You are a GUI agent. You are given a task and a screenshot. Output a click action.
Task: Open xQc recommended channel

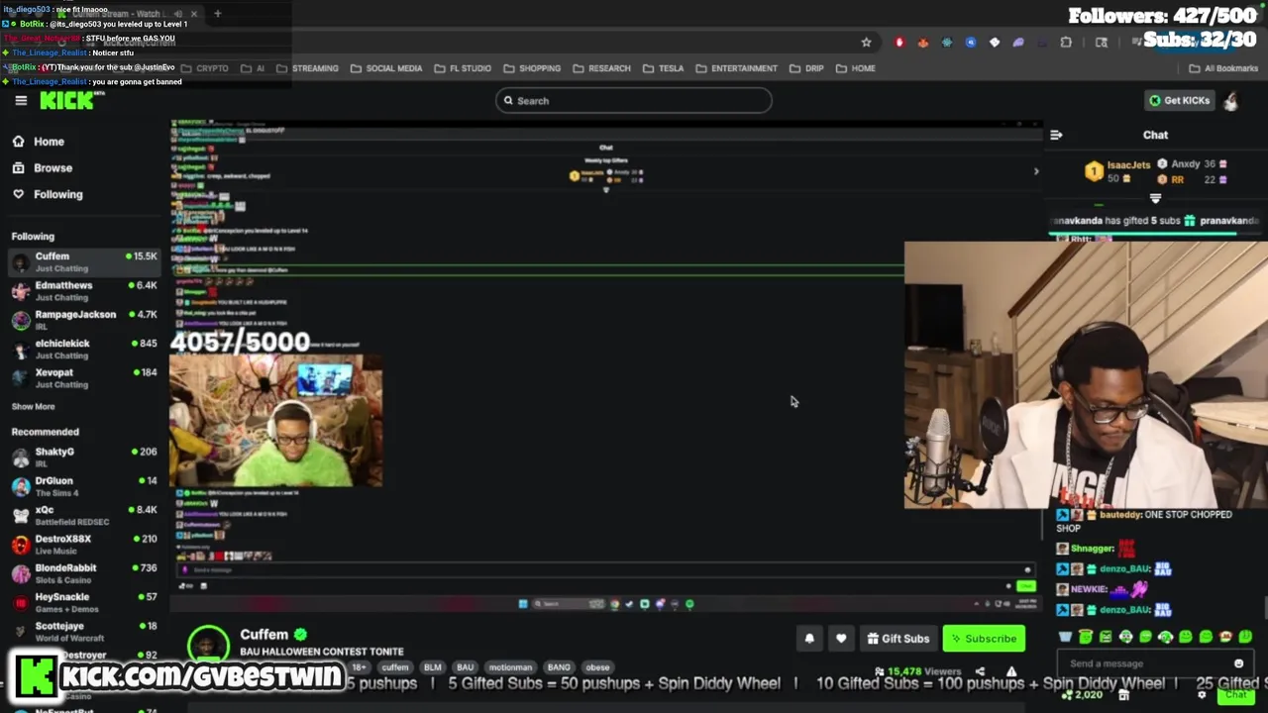point(84,515)
